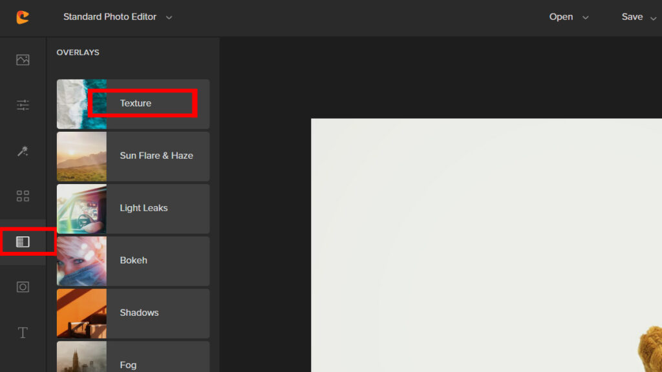Select the Text tool icon
The image size is (662, 372).
point(23,333)
